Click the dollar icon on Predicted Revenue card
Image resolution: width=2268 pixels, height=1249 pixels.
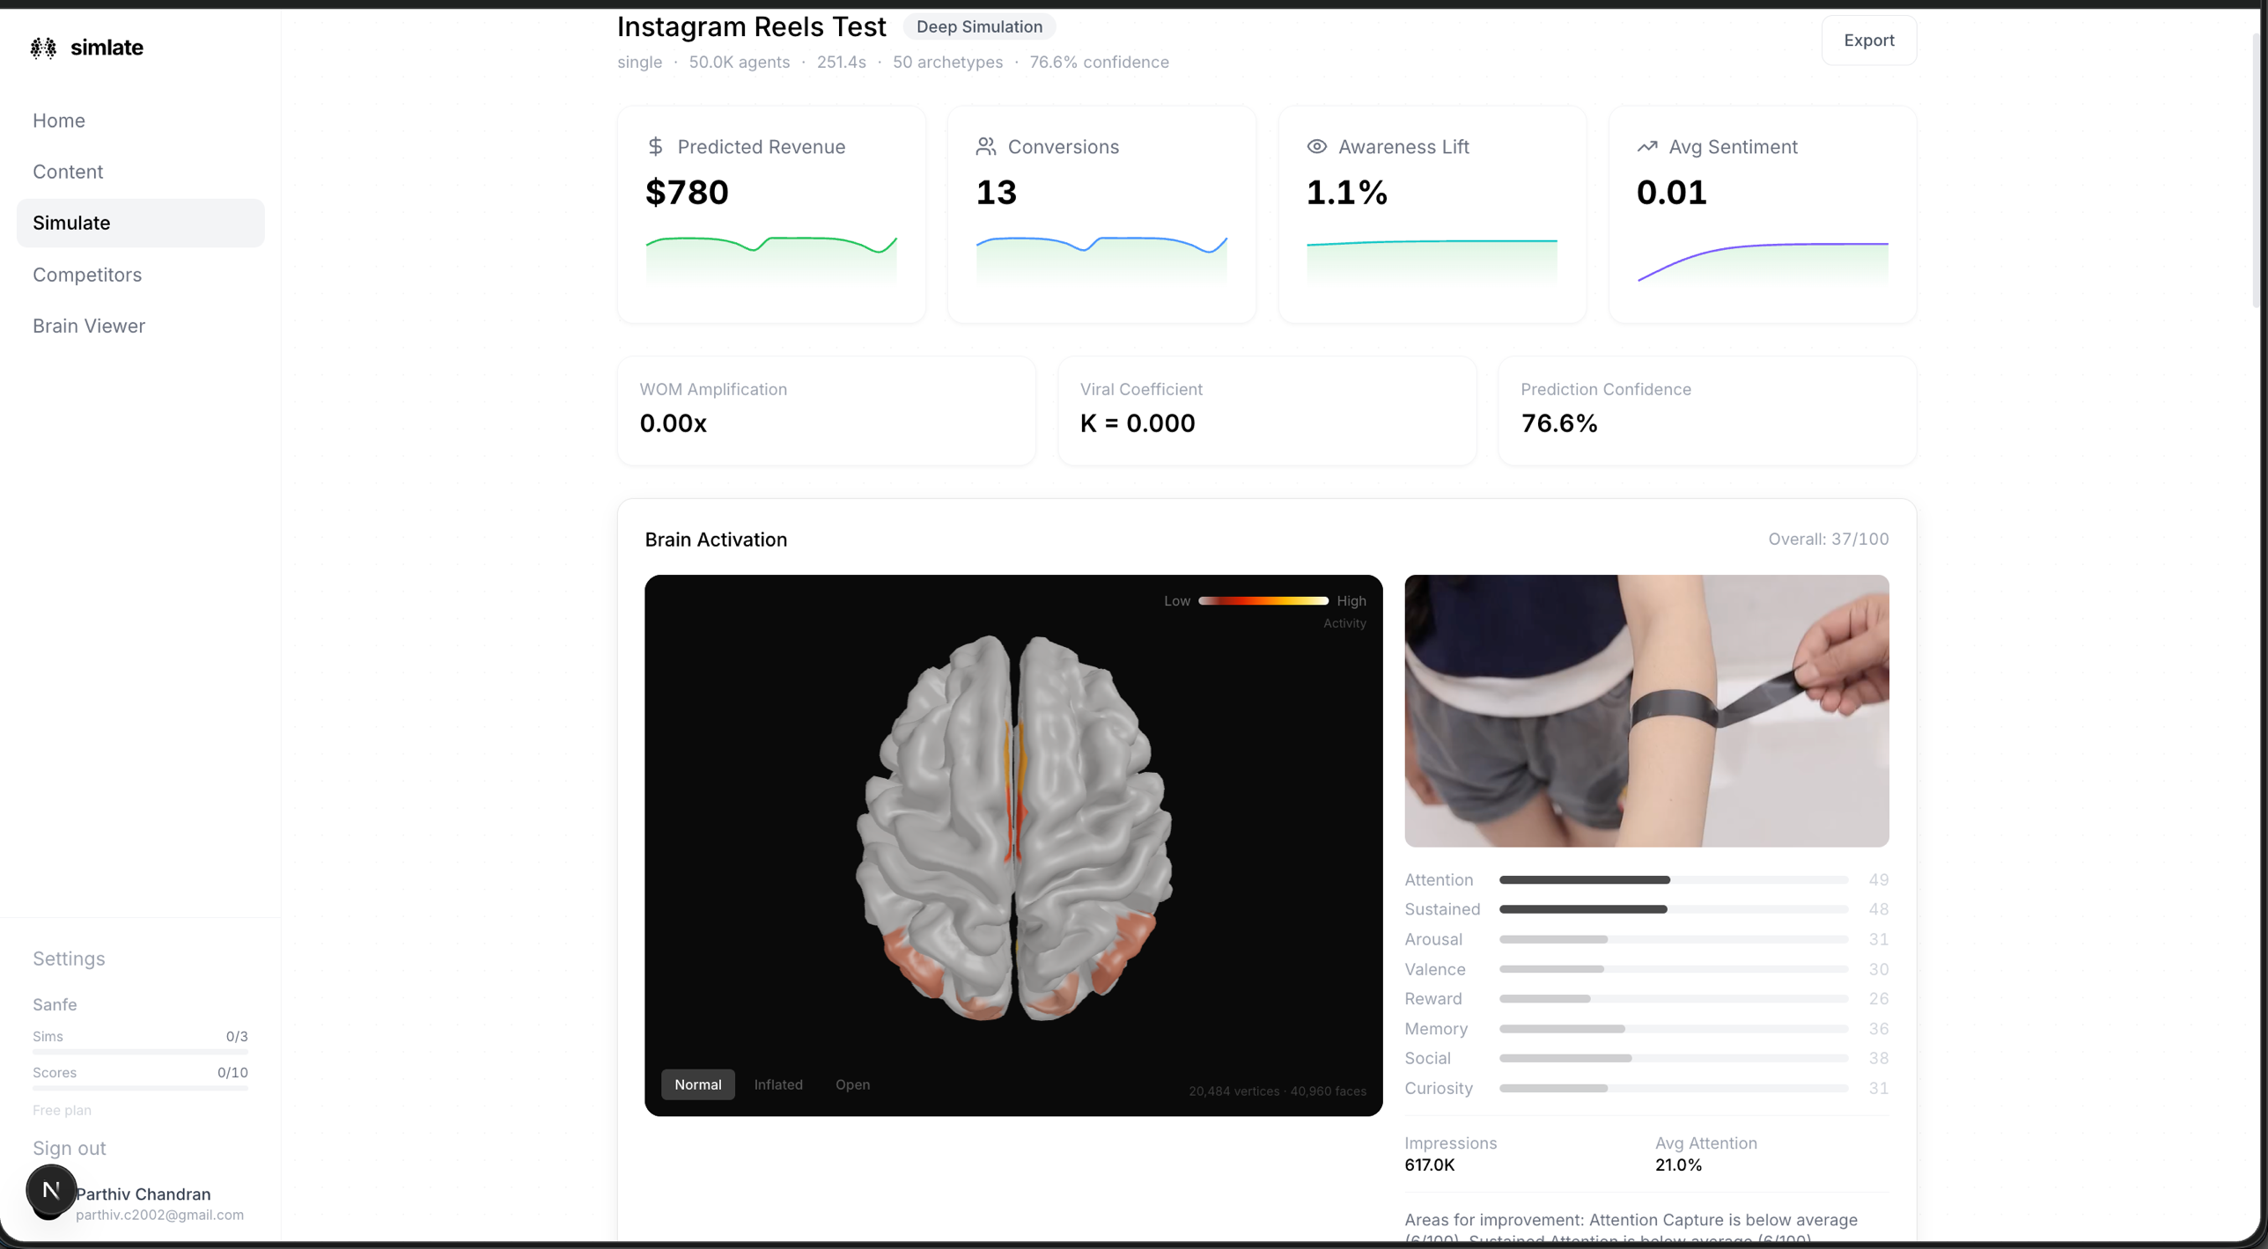click(x=654, y=146)
